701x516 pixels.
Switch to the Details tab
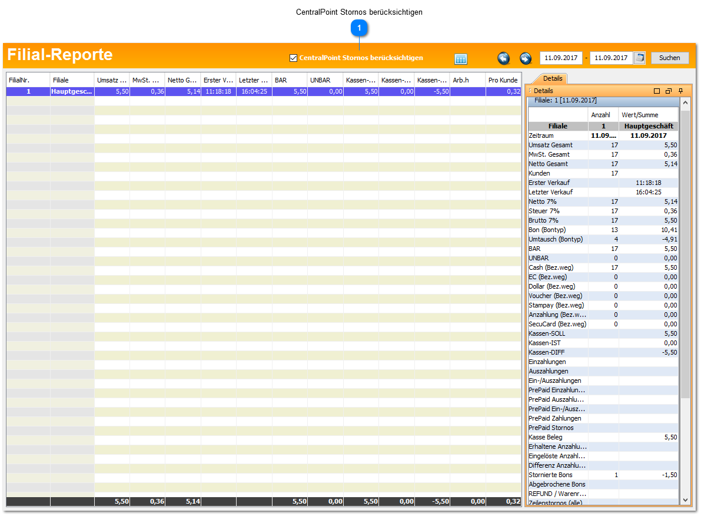553,78
